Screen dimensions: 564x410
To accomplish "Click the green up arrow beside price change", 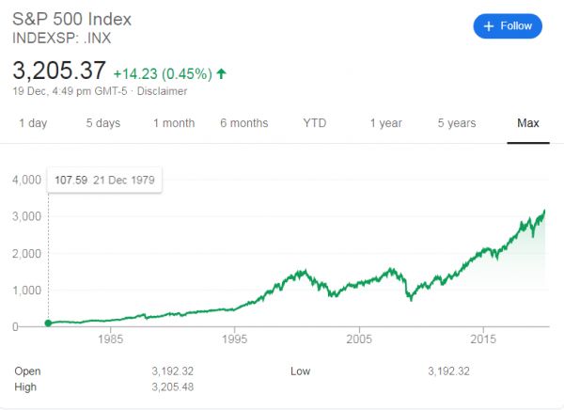I will [221, 73].
